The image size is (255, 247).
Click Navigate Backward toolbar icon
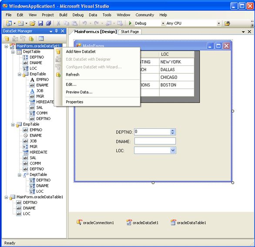pyautogui.click(x=108, y=23)
